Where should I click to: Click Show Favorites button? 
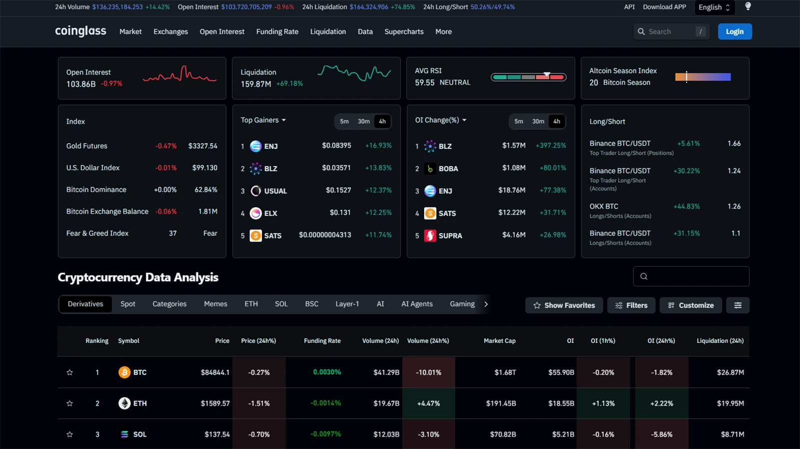tap(564, 305)
